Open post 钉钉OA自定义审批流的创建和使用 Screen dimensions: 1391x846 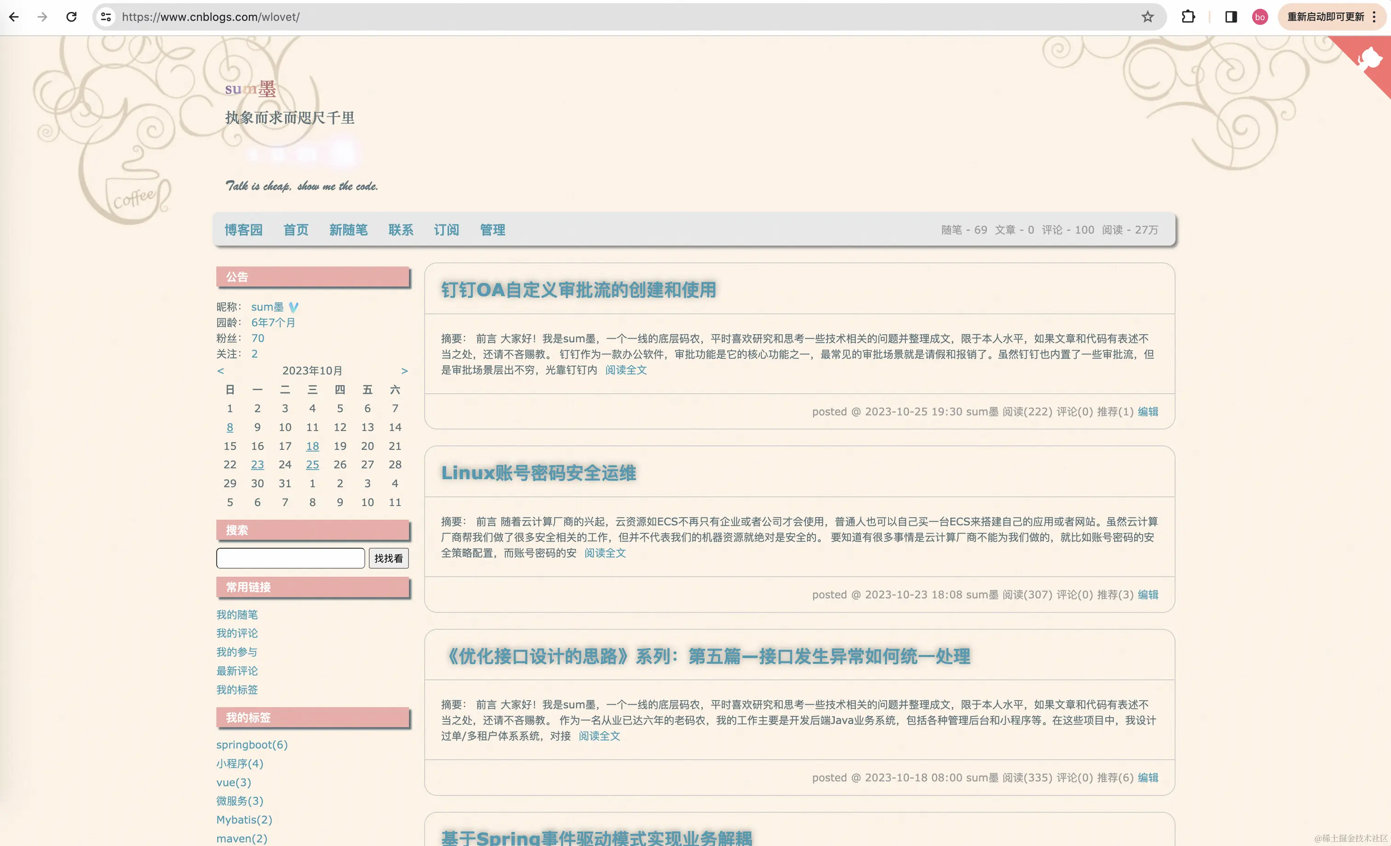pos(579,290)
